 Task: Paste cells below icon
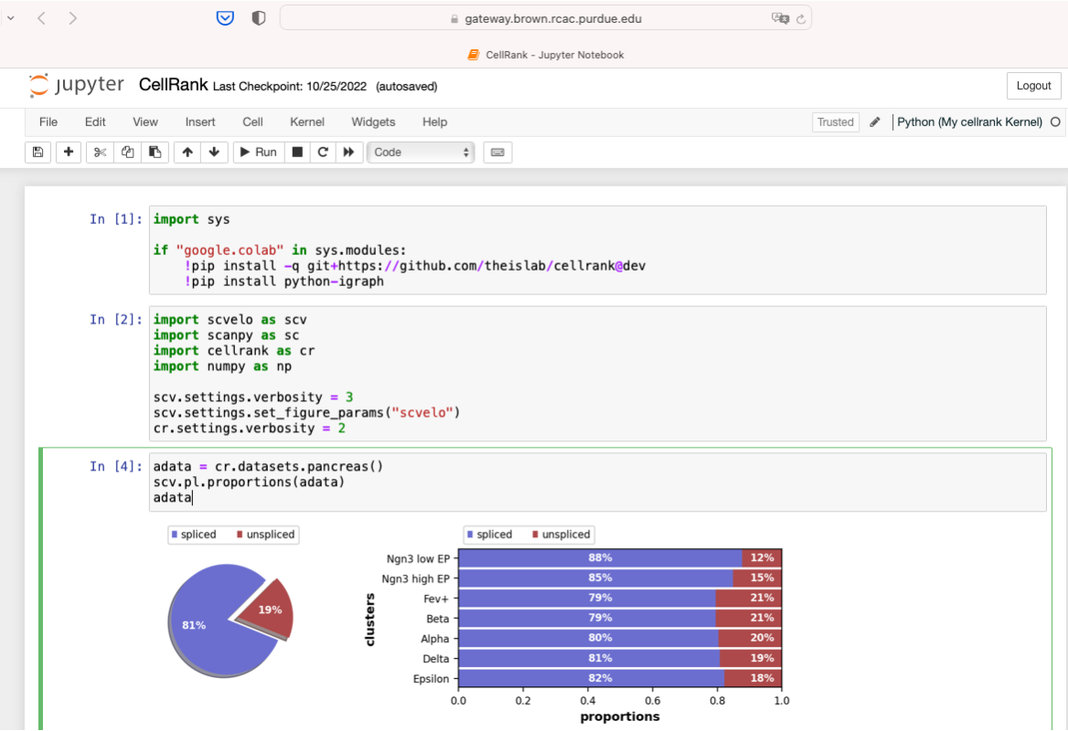[x=155, y=153]
